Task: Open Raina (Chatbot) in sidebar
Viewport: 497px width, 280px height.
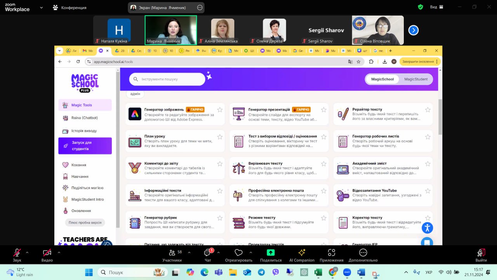Action: (85, 118)
